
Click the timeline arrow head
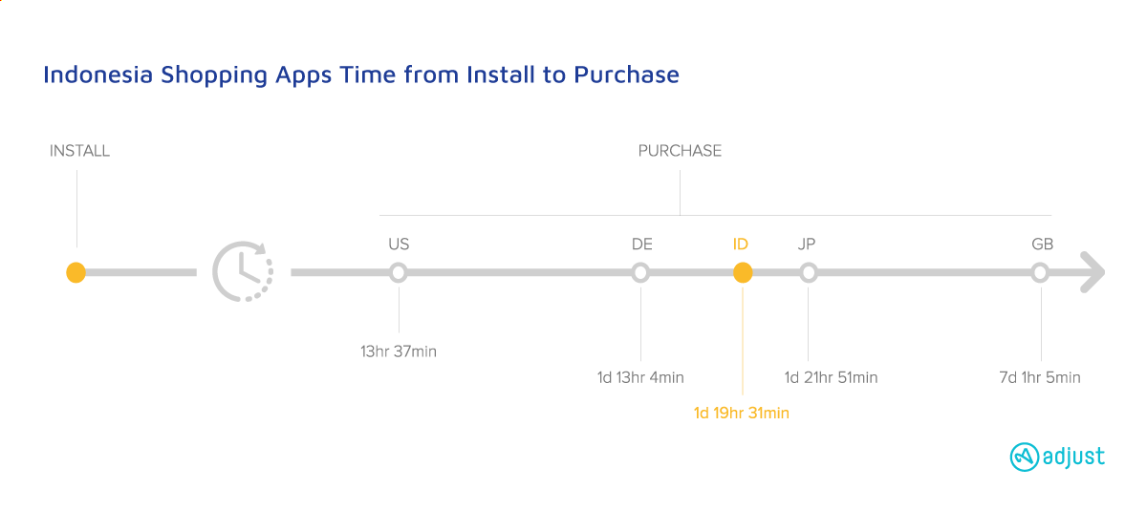pos(1092,273)
